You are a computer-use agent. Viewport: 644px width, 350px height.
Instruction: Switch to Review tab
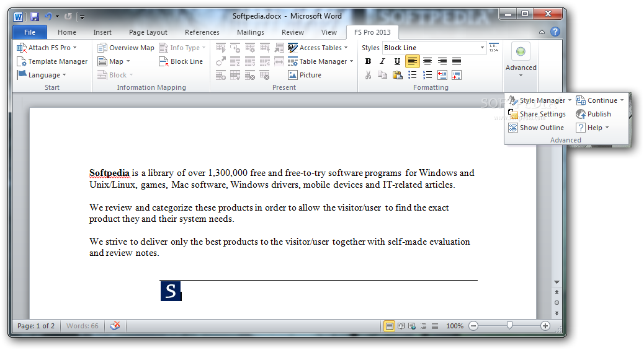[x=293, y=32]
